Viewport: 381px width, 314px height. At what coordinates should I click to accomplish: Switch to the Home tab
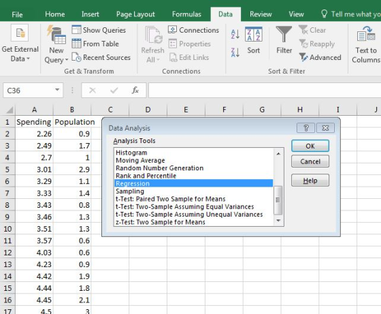(55, 14)
